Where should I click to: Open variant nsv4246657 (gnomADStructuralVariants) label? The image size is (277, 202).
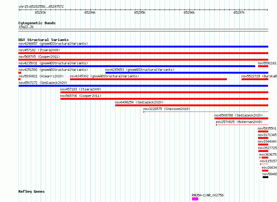(53, 44)
